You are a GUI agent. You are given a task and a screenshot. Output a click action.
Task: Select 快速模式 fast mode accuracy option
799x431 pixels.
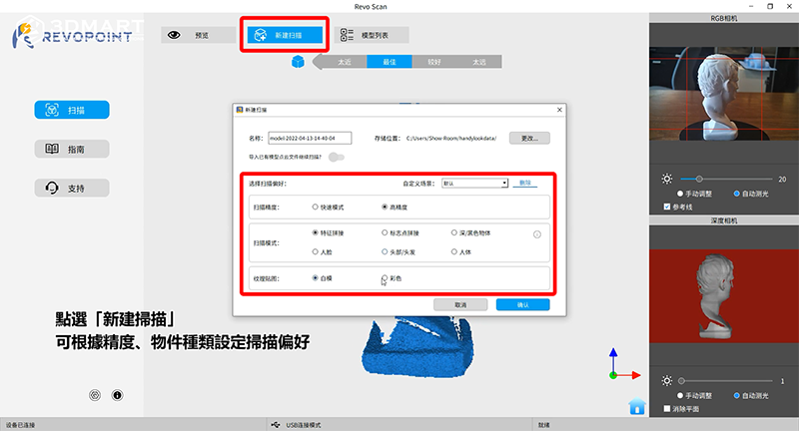pos(316,207)
